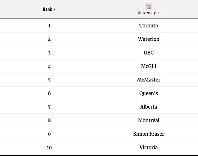Click rank number 4 cell
The image size is (198, 156).
point(49,66)
